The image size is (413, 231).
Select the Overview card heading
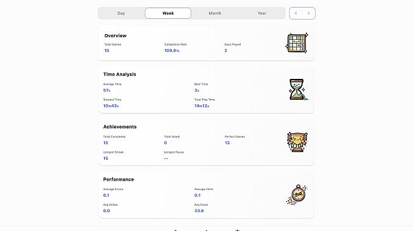(116, 35)
